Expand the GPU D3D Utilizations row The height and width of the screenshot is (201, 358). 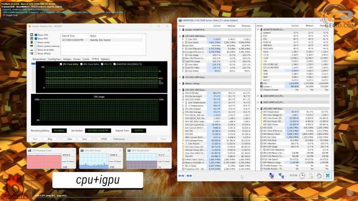(261, 150)
